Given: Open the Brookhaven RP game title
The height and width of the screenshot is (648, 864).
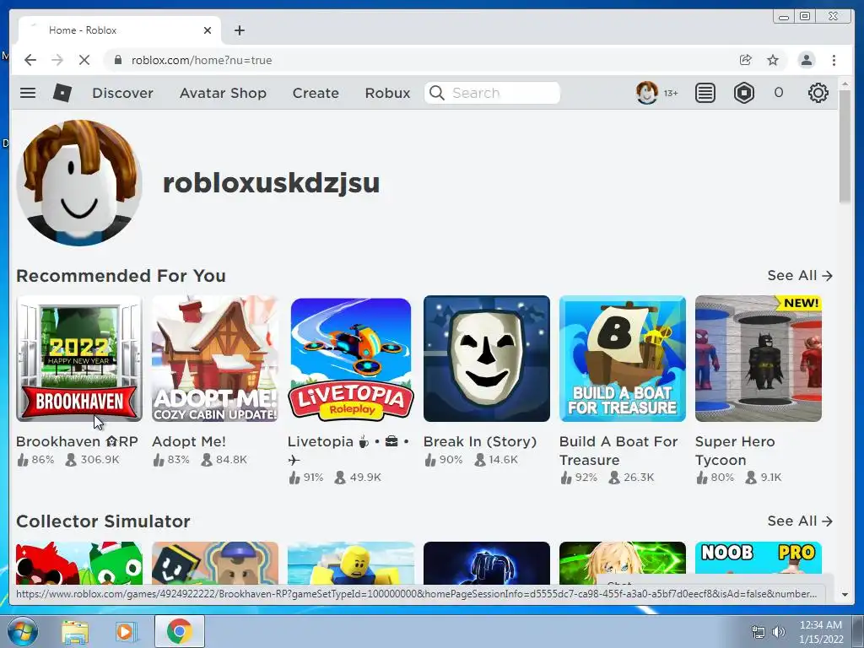Looking at the screenshot, I should point(77,441).
